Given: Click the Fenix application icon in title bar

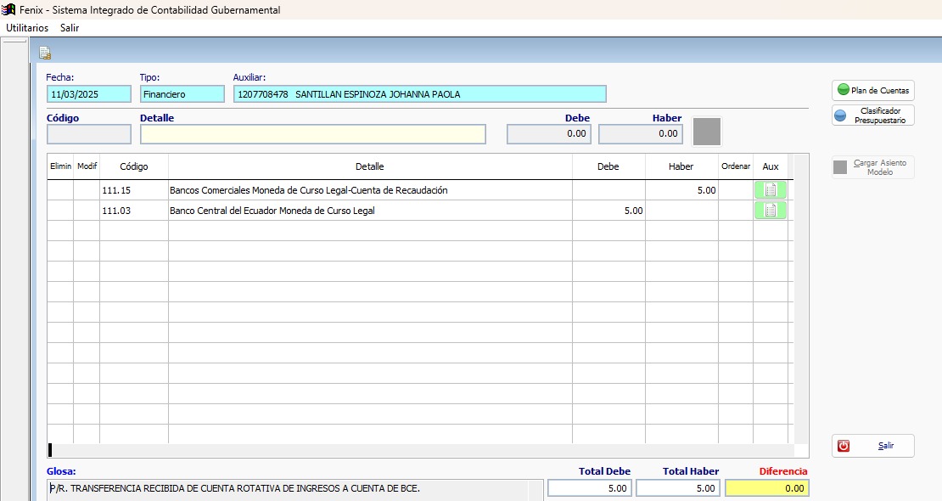Looking at the screenshot, I should point(8,10).
